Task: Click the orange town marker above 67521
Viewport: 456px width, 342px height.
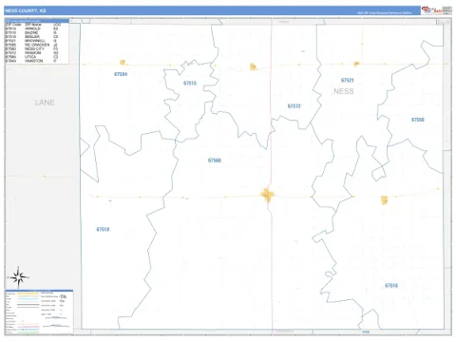Action: [x=356, y=64]
